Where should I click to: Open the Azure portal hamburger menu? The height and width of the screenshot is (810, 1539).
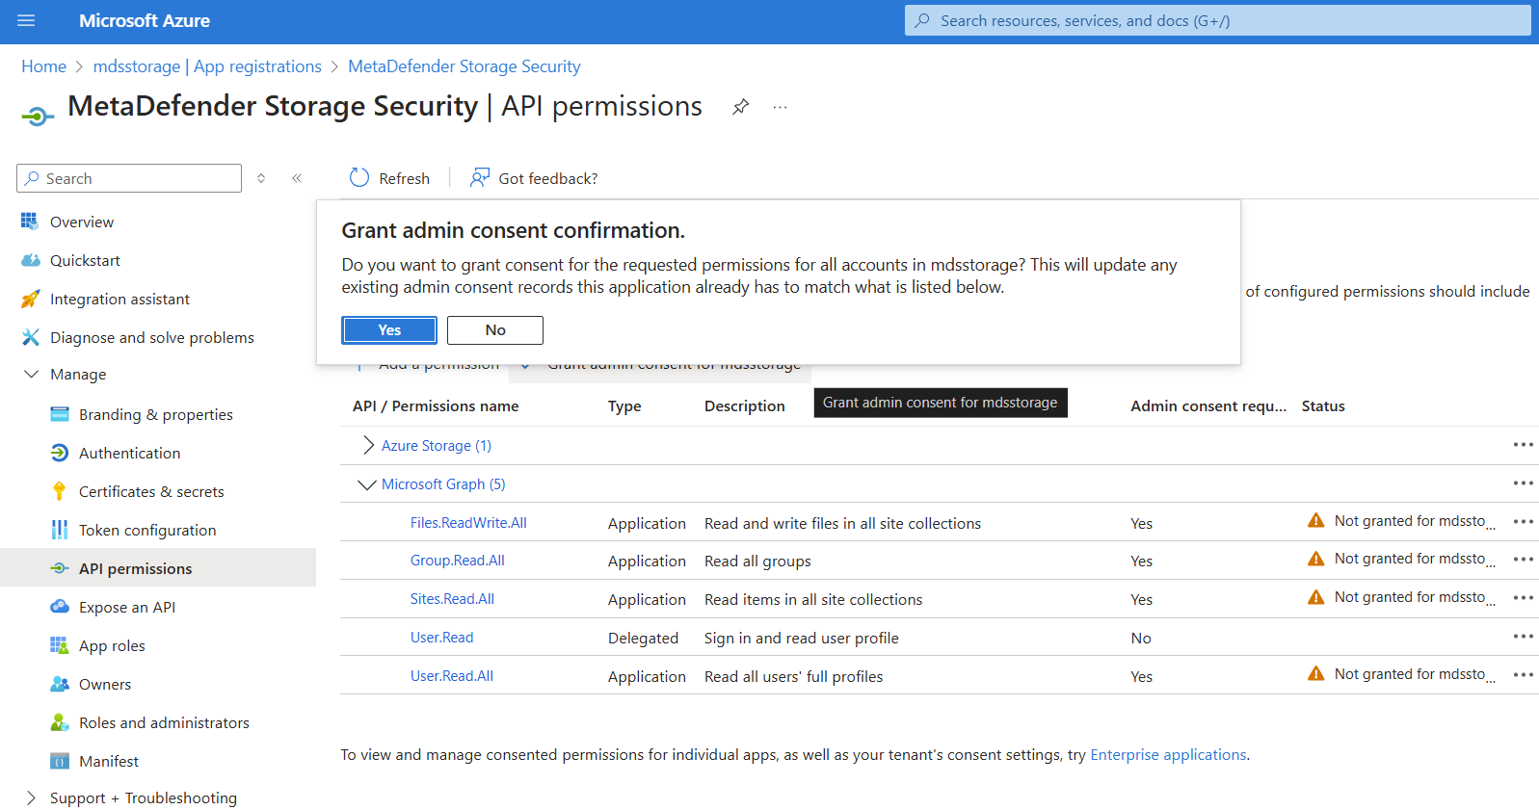click(x=26, y=20)
